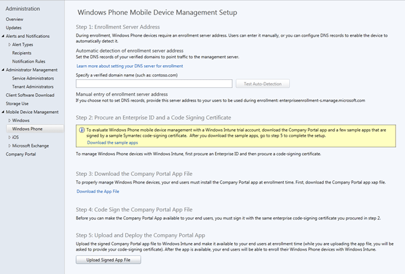Select the Windows Phone sidebar item
Viewport: 405px width, 274px height.
[35, 129]
